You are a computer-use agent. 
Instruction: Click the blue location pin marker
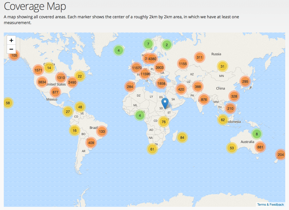(165, 103)
